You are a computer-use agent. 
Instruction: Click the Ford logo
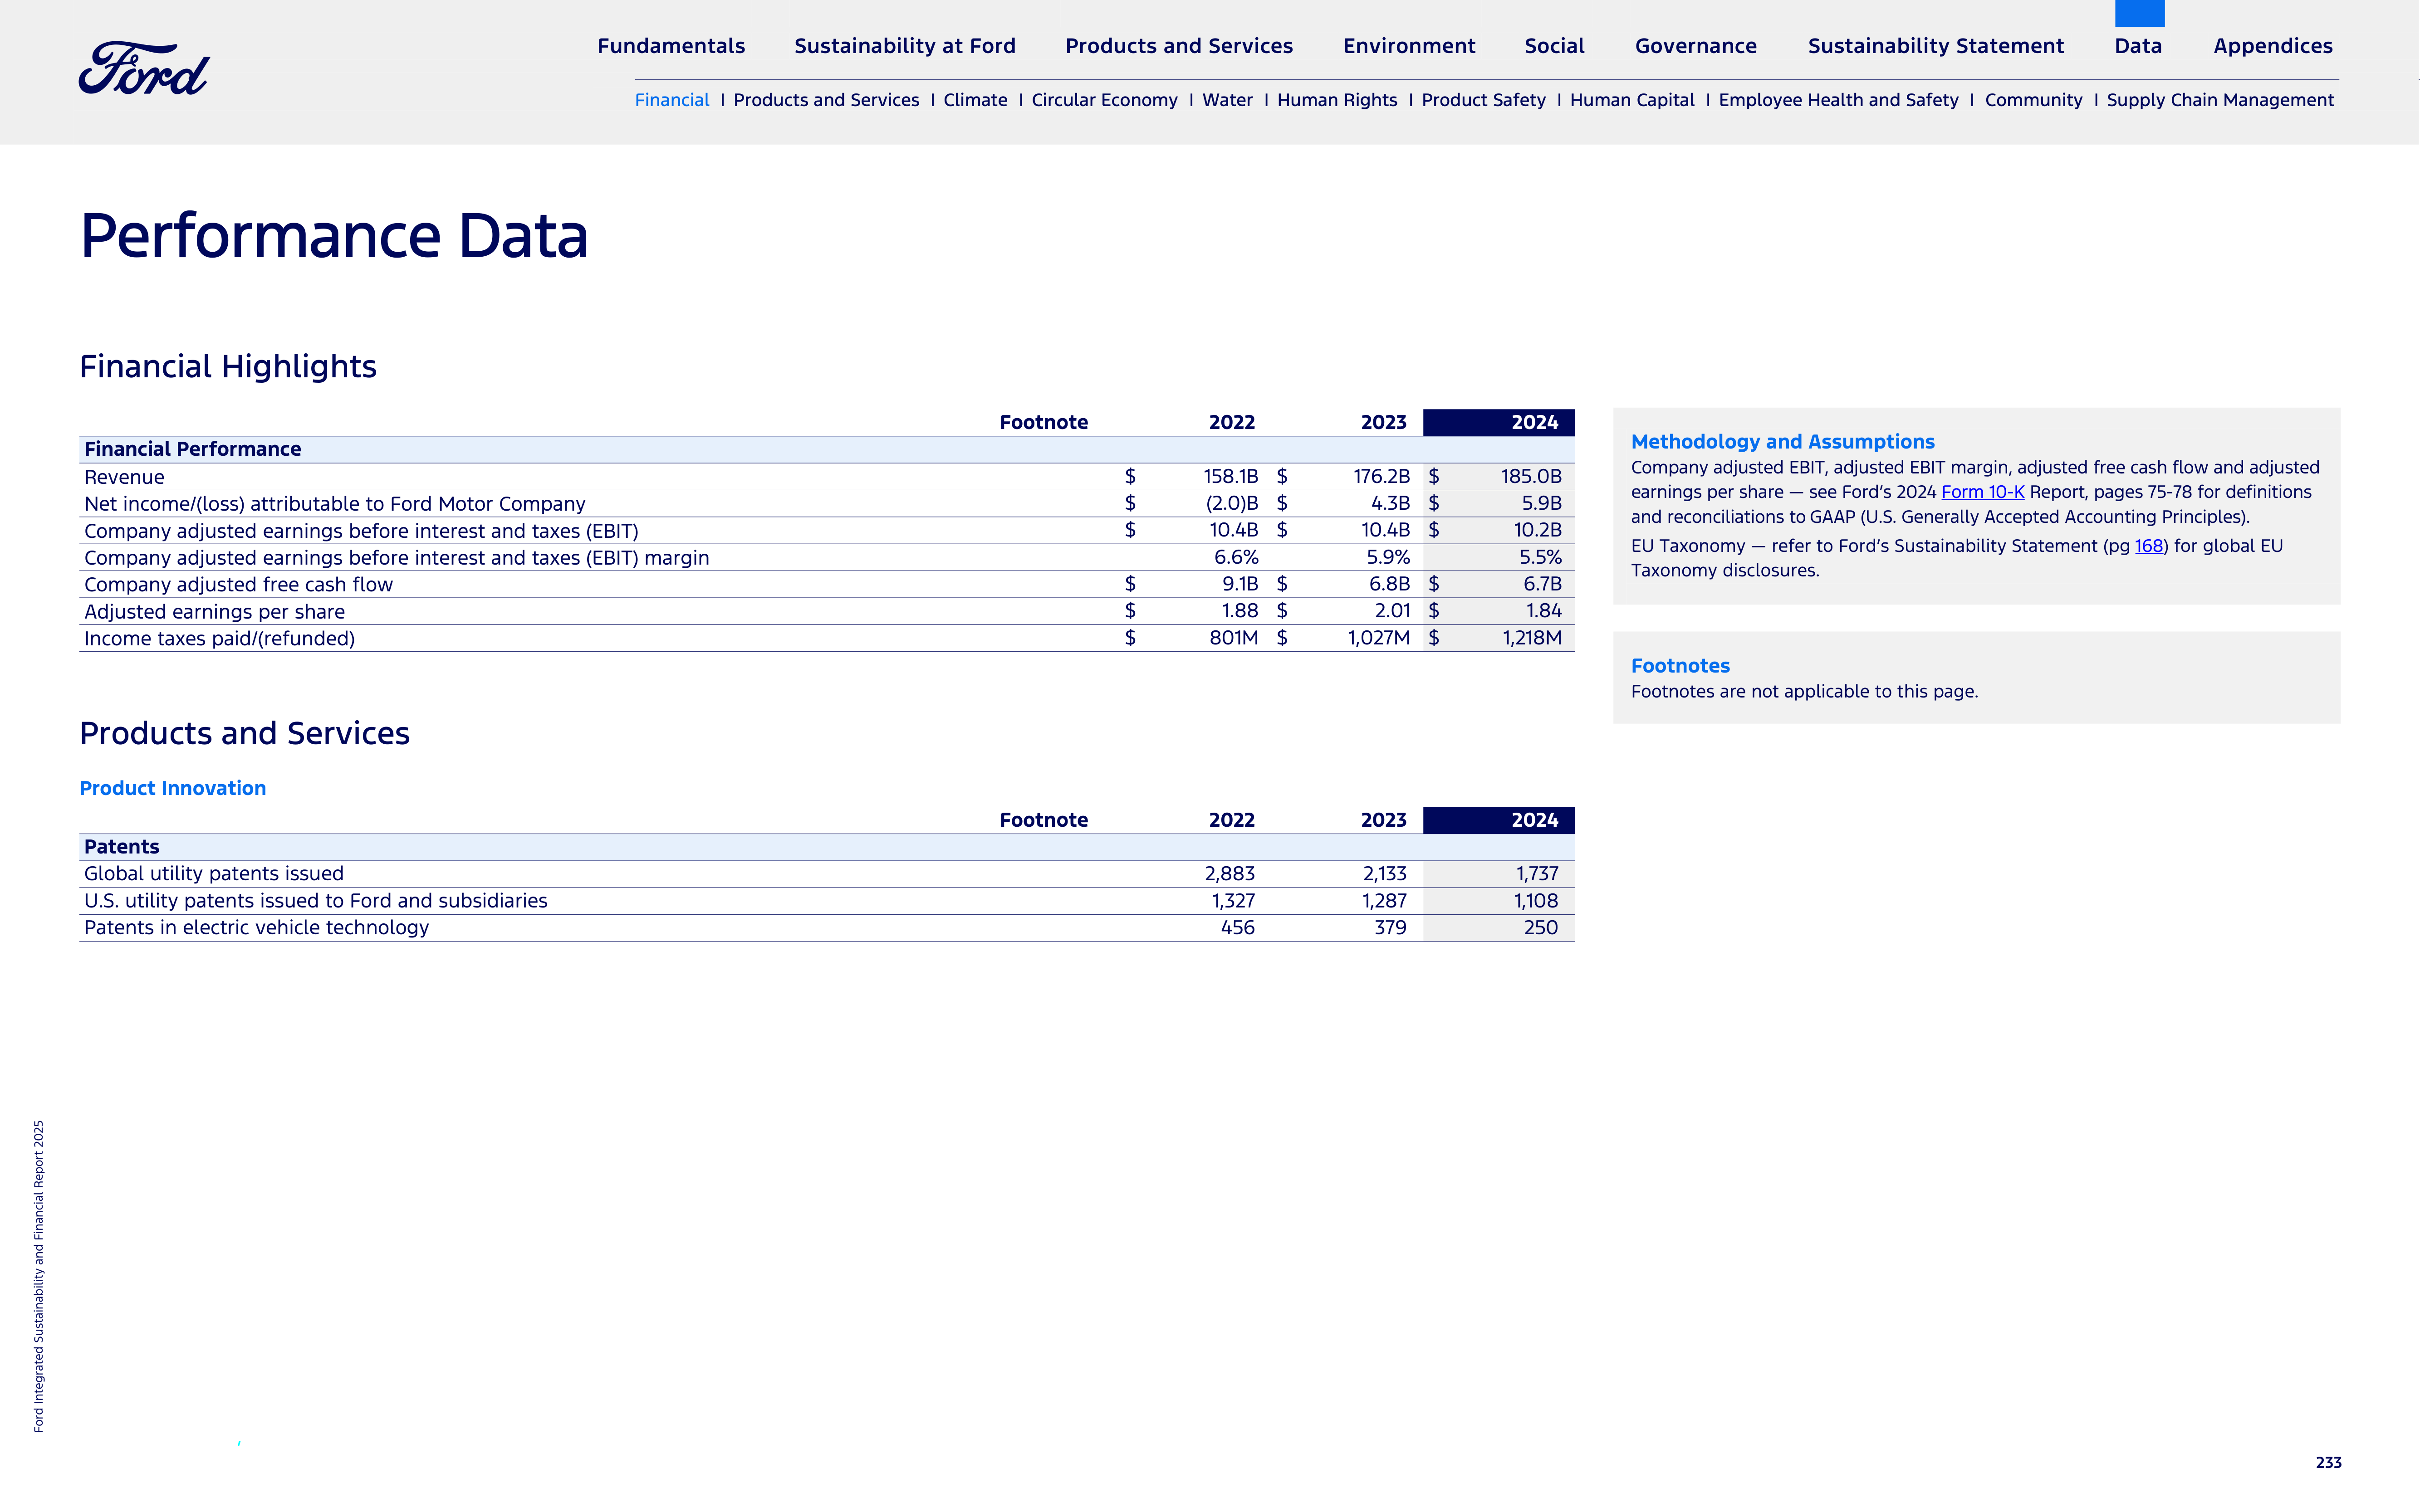144,68
